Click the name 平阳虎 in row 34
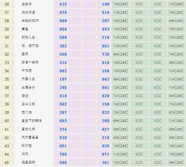 [26, 71]
